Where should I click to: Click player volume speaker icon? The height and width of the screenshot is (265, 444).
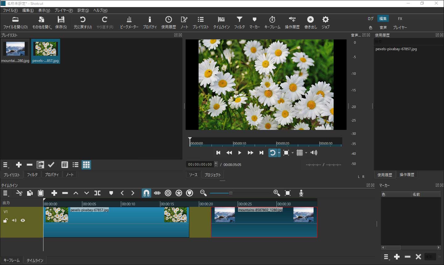pos(314,153)
